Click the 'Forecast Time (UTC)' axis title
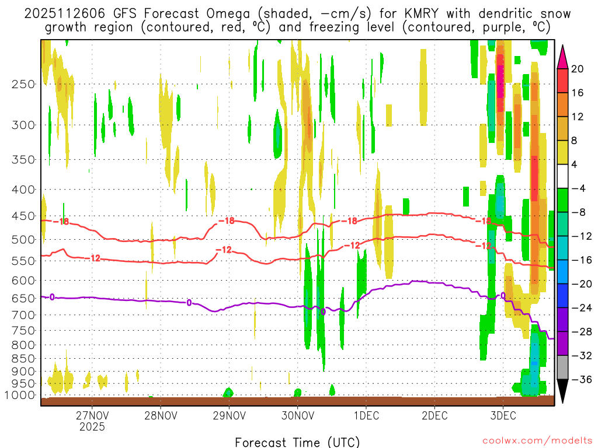 (297, 442)
